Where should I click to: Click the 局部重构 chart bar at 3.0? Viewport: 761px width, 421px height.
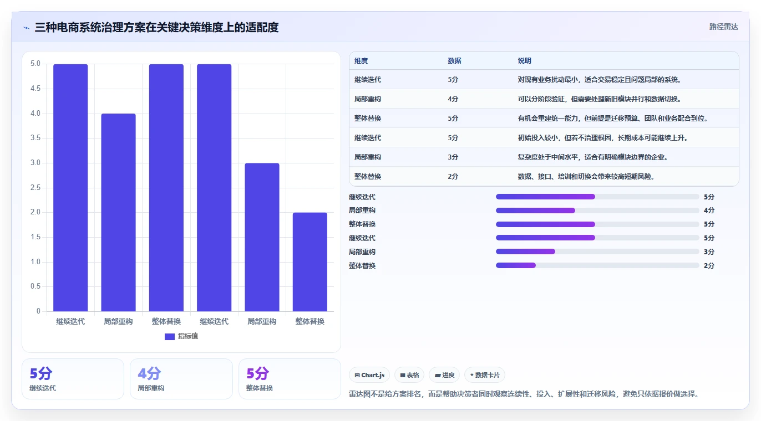click(262, 237)
